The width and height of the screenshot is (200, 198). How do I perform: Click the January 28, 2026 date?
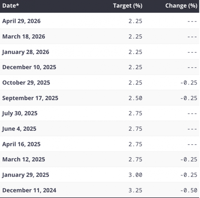[x=26, y=52]
